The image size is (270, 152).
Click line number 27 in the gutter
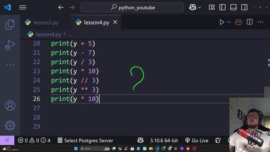[x=37, y=108]
